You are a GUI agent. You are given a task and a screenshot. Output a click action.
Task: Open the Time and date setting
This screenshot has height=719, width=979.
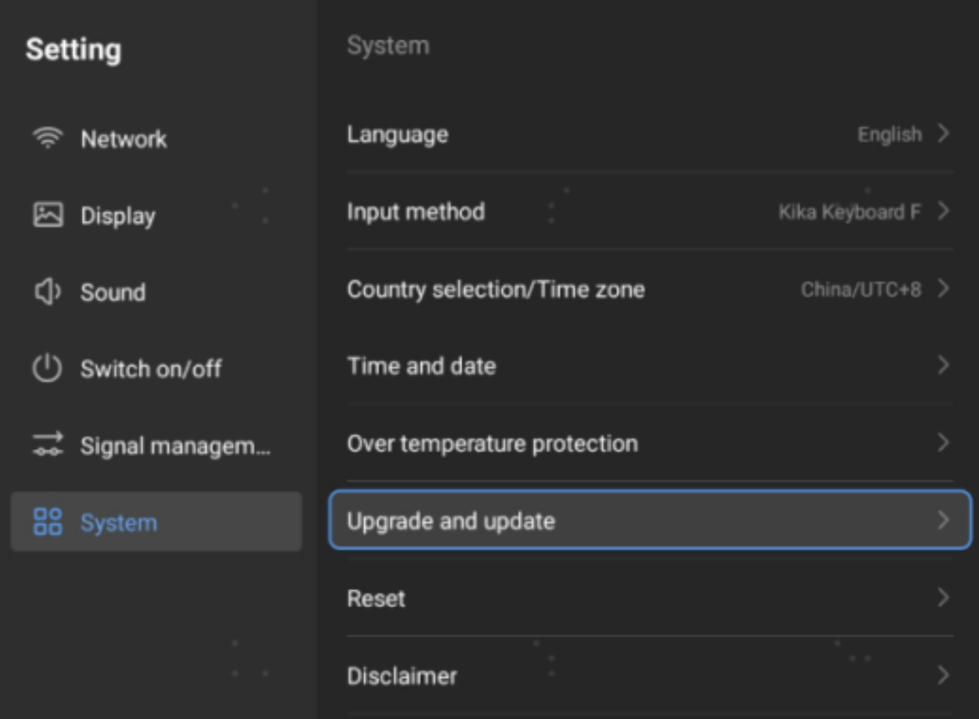pos(650,365)
